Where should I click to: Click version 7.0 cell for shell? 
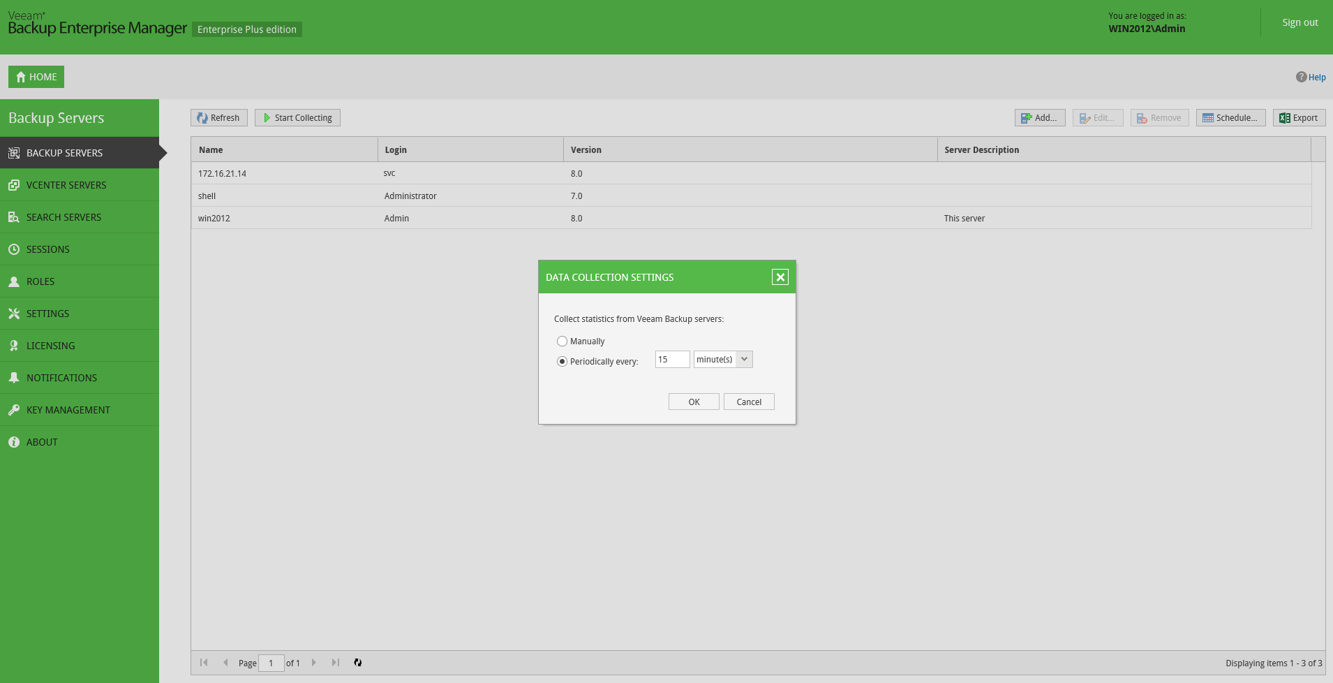pyautogui.click(x=576, y=196)
